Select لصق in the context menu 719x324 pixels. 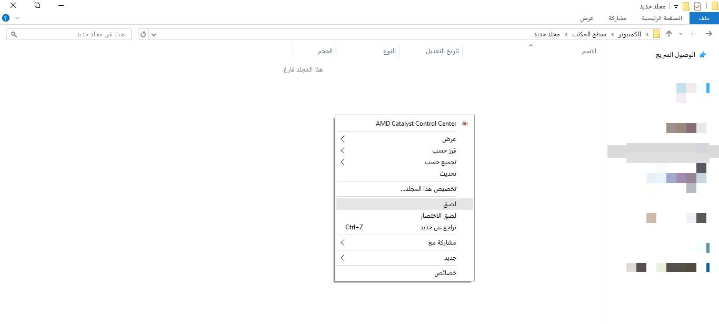405,204
